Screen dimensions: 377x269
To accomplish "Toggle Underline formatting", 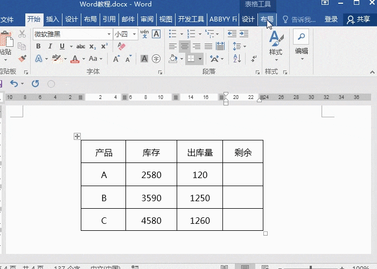I will point(62,46).
